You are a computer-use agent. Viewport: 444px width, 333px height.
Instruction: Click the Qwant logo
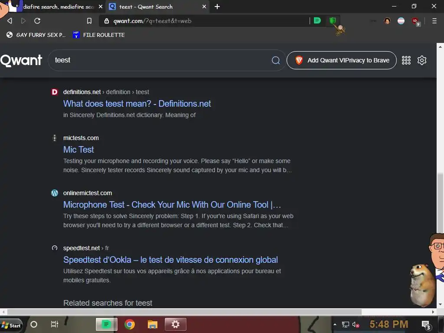[x=21, y=60]
